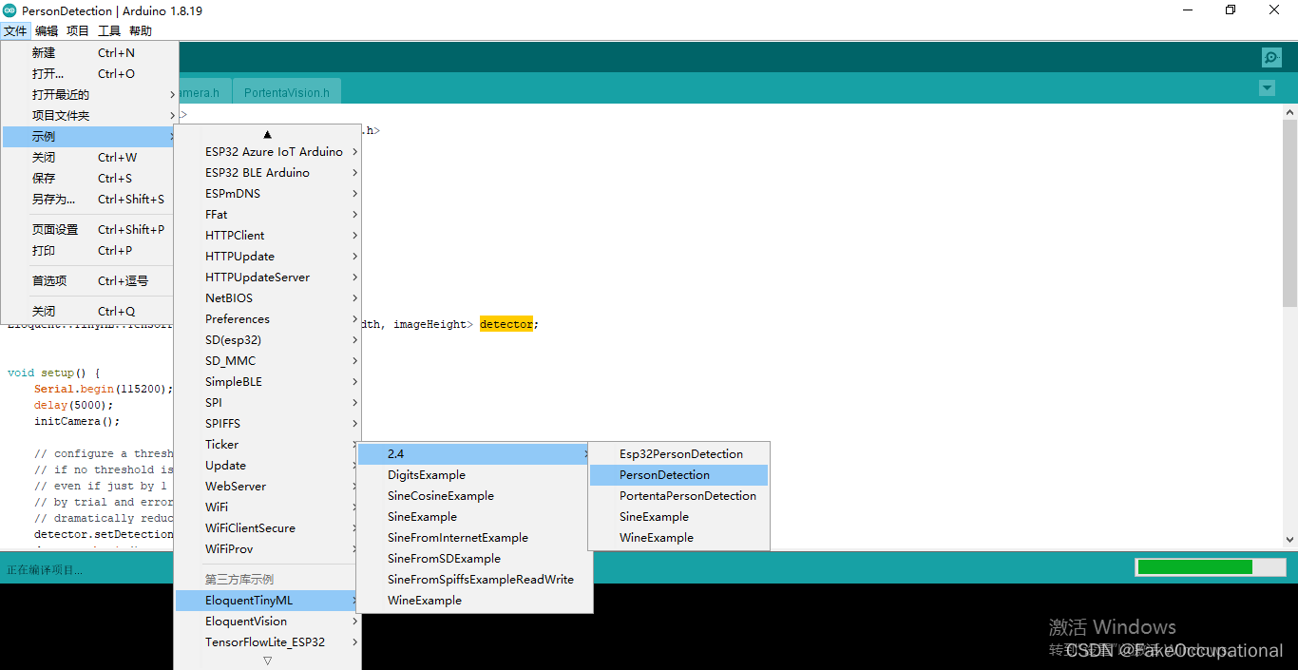The width and height of the screenshot is (1298, 670).
Task: Open WineExample under EloquentTinyML
Action: [x=475, y=601]
